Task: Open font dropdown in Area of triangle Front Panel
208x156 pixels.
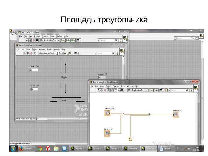Action: tap(47, 53)
